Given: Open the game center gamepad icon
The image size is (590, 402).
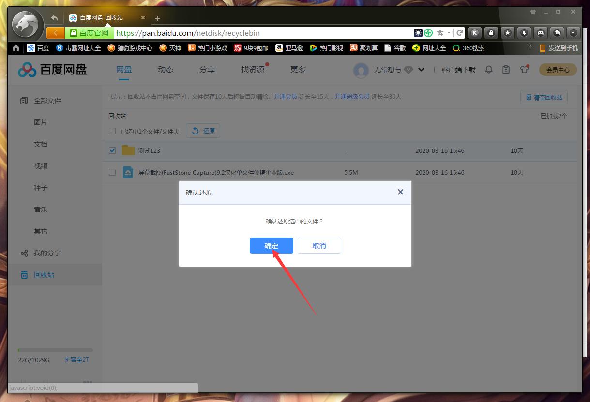Looking at the screenshot, I should pyautogui.click(x=541, y=33).
